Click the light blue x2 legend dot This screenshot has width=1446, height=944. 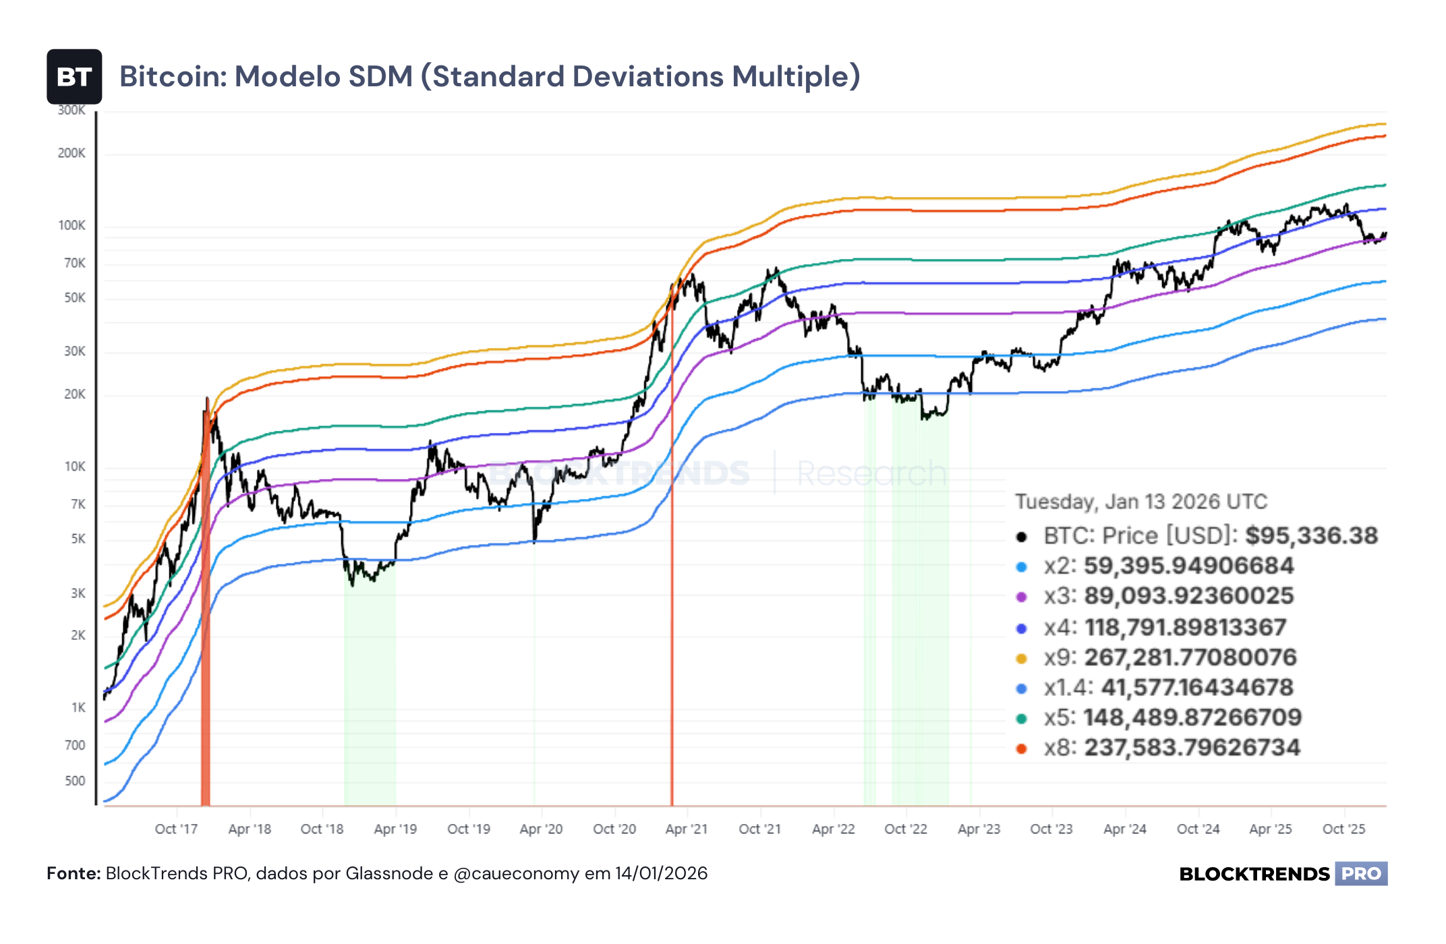[1022, 567]
